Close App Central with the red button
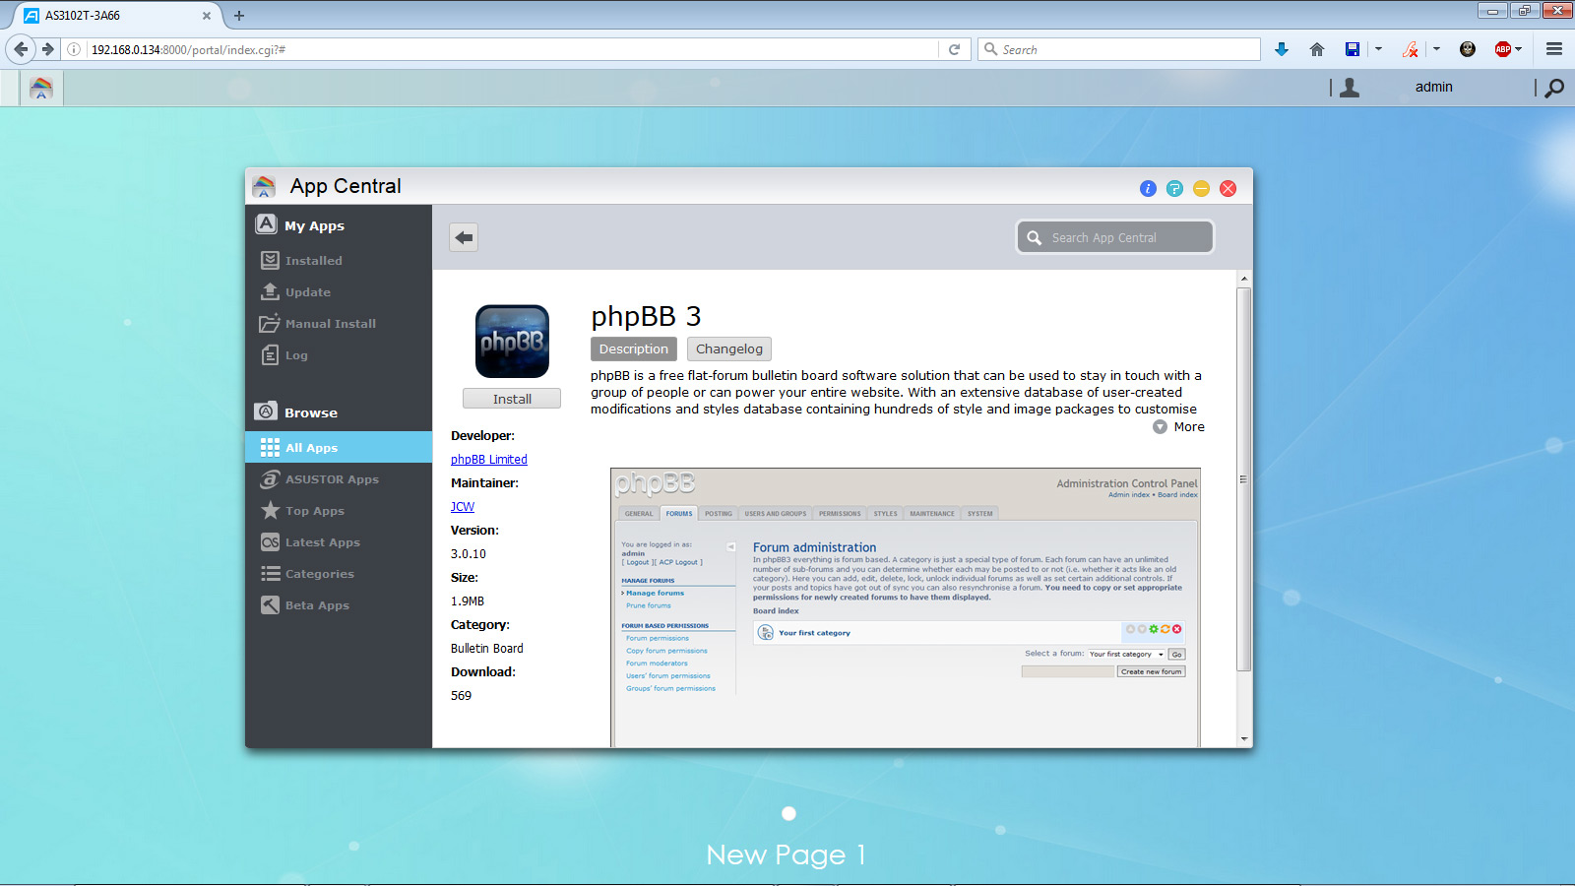This screenshot has height=886, width=1575. (x=1228, y=188)
